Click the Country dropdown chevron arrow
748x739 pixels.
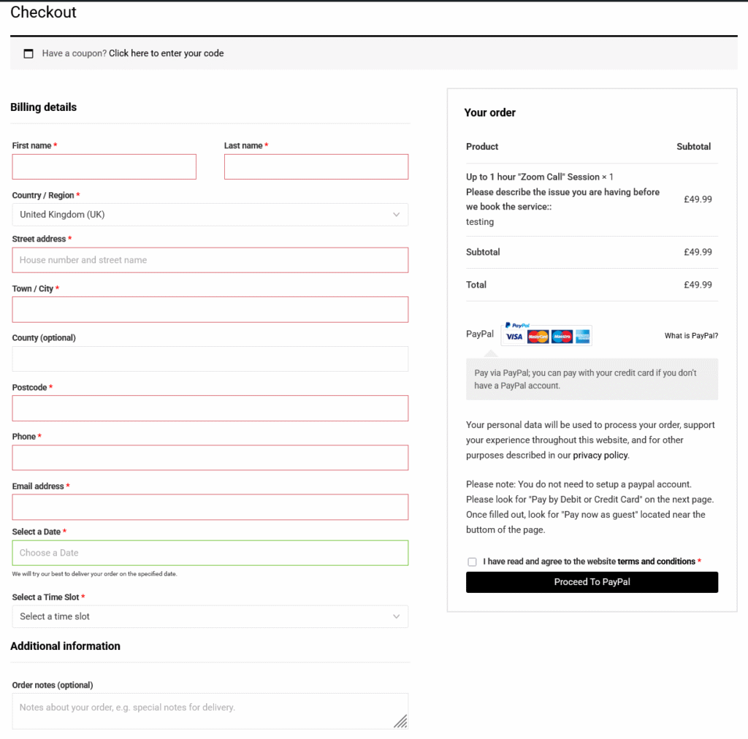tap(396, 215)
